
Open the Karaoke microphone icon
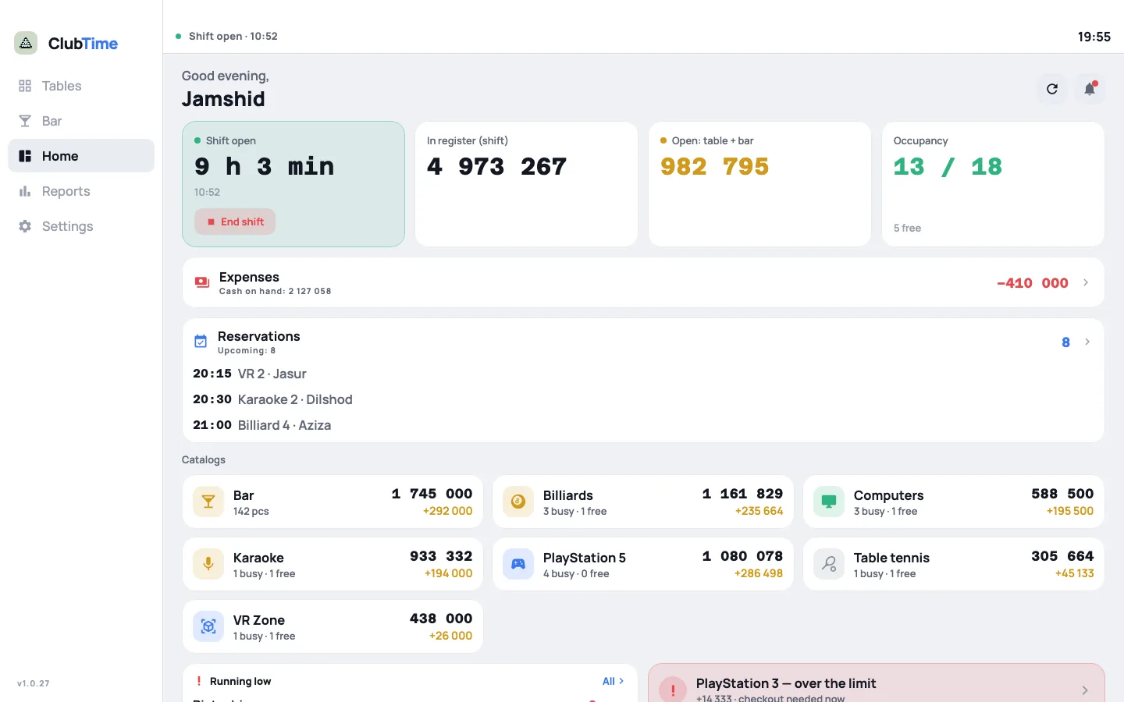[208, 564]
